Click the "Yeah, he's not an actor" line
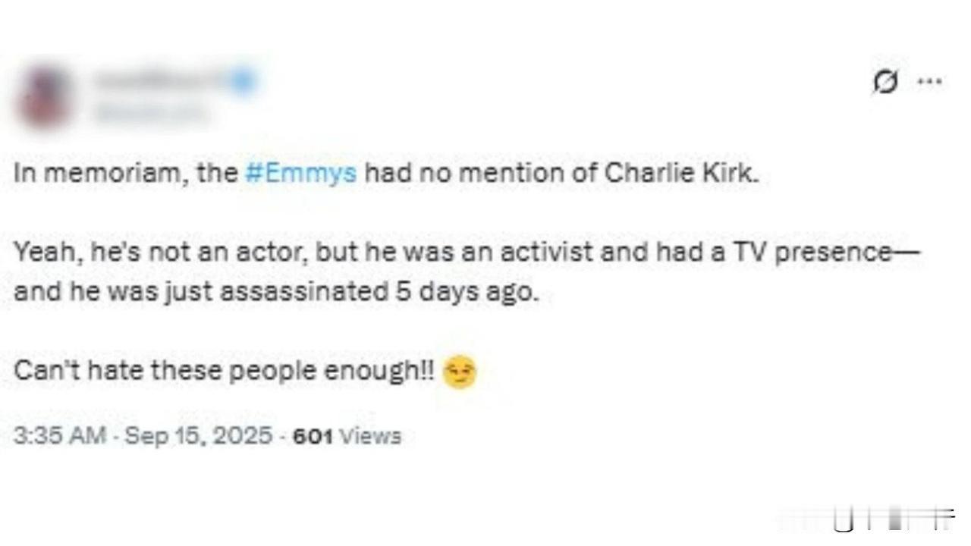Screen dimensions: 971x546 click(x=161, y=253)
